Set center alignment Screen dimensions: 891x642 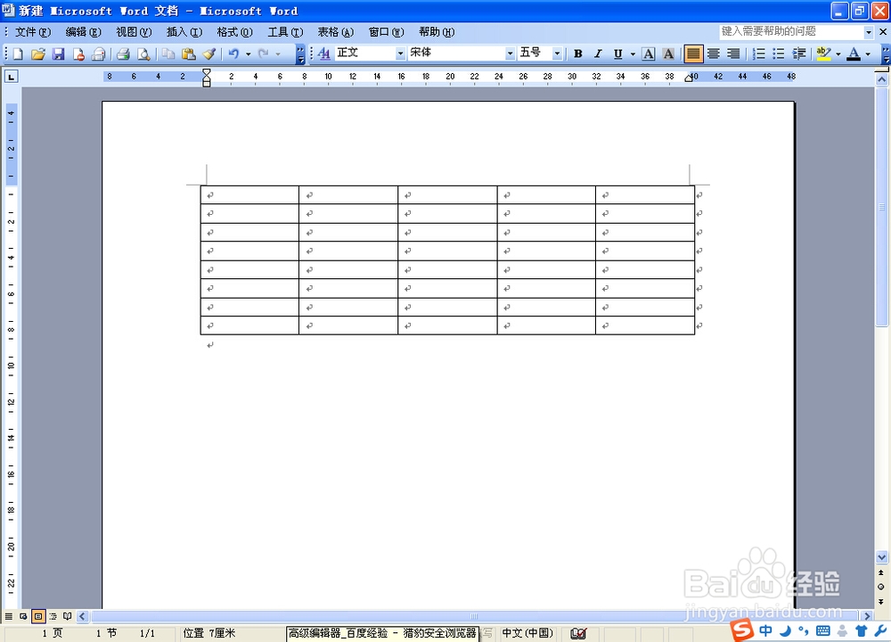pyautogui.click(x=714, y=54)
